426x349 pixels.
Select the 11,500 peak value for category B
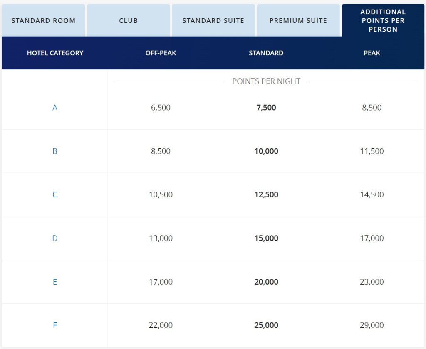tap(372, 151)
